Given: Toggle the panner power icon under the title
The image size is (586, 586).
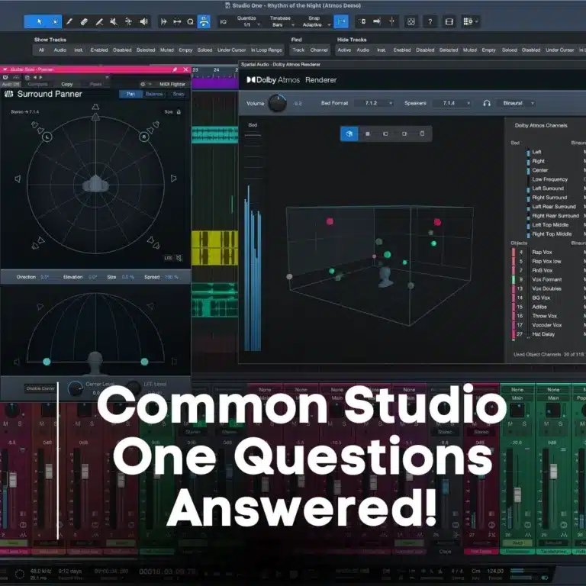Looking at the screenshot, I should (x=5, y=77).
